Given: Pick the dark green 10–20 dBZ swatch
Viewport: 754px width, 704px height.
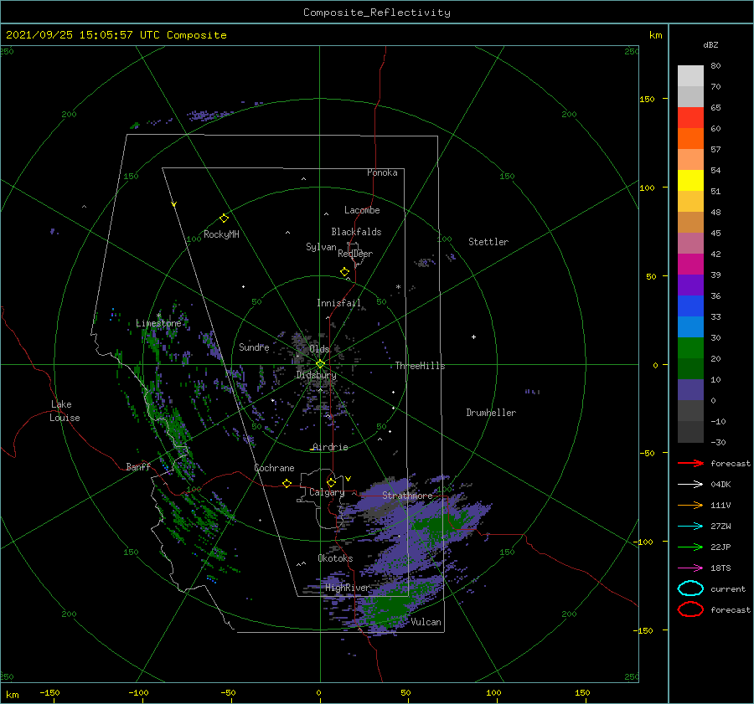Looking at the screenshot, I should 690,368.
